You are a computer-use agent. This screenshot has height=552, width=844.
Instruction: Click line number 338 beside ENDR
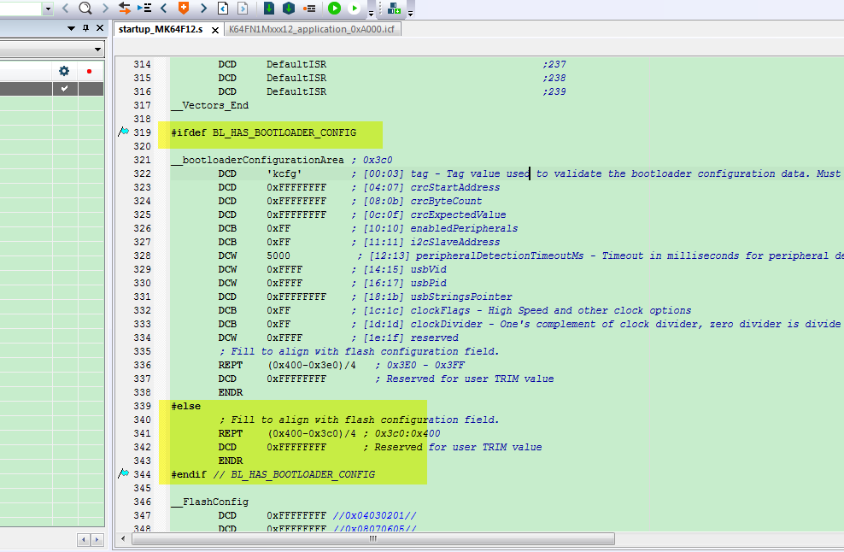coord(142,392)
